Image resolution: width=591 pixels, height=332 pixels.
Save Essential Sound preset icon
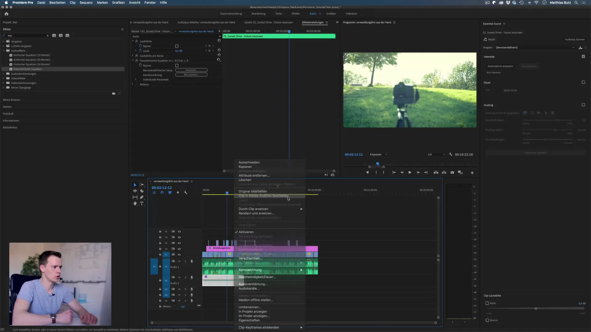pos(580,48)
